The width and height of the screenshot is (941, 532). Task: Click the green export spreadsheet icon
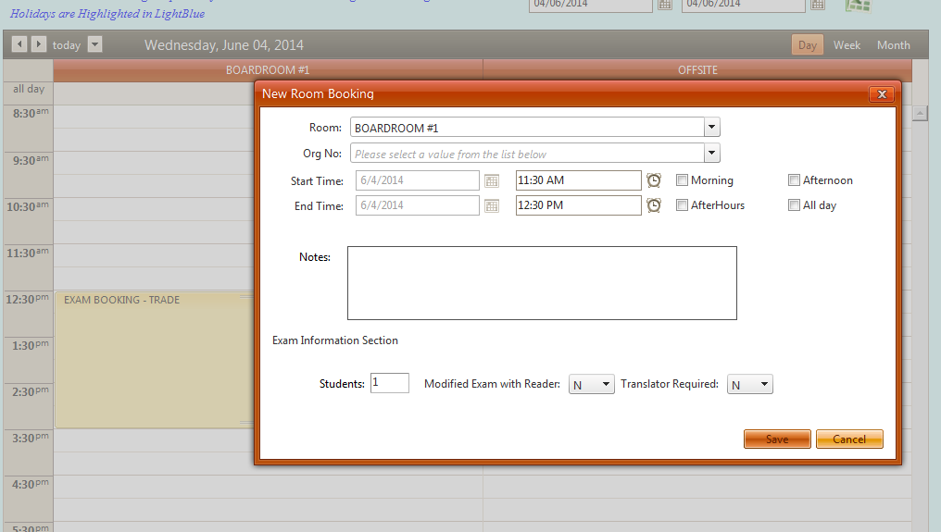pos(859,6)
